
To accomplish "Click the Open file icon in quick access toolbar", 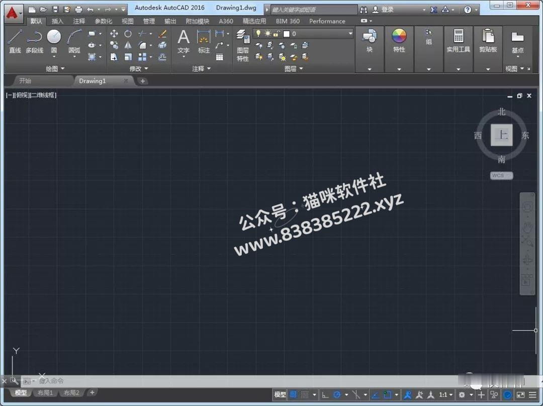I will click(x=43, y=10).
